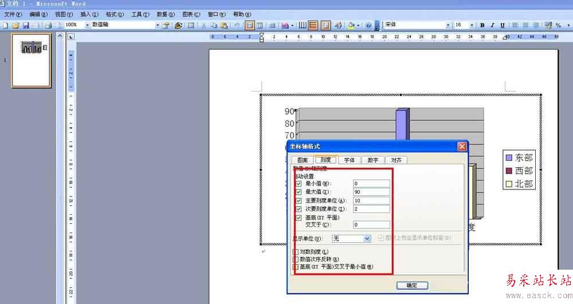The height and width of the screenshot is (304, 573).
Task: Click the Open folder icon
Action: (15, 25)
